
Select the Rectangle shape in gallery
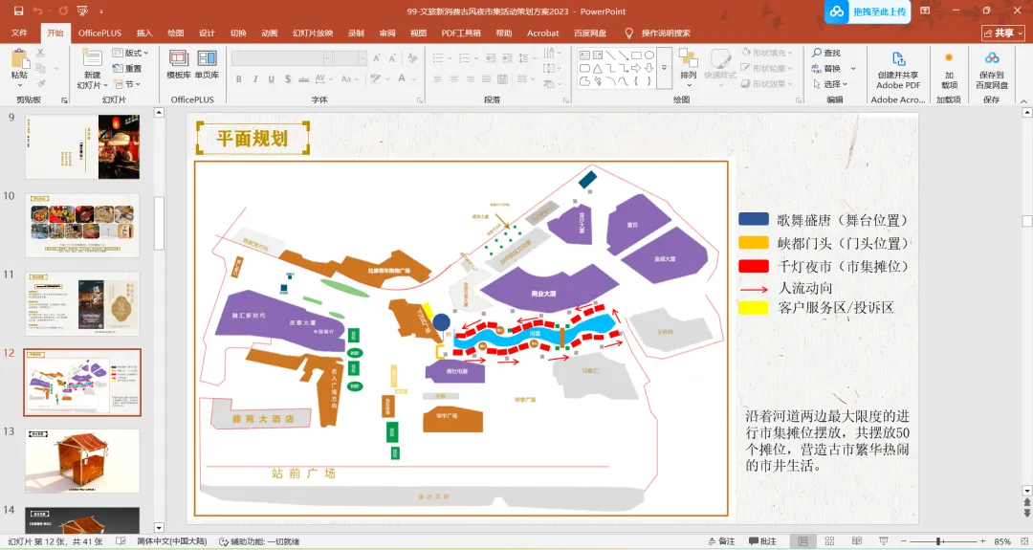pos(636,55)
